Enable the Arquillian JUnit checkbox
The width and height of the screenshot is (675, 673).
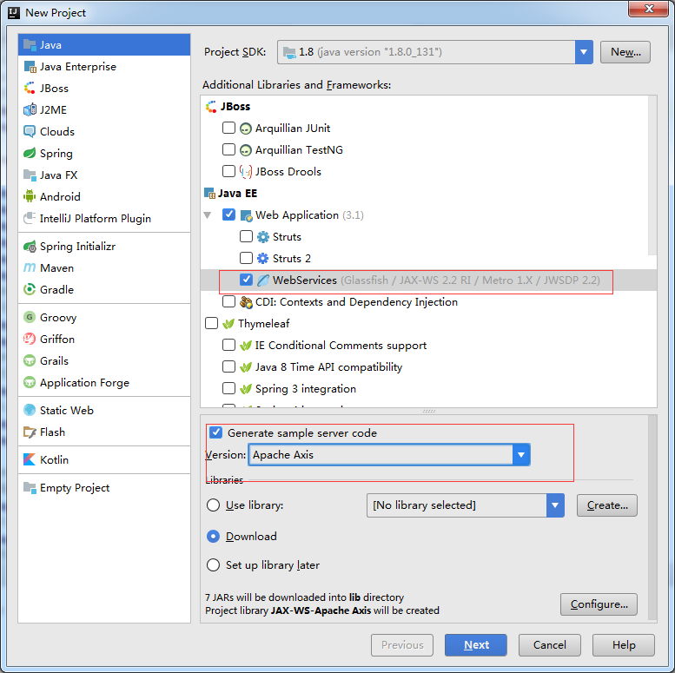[x=228, y=128]
